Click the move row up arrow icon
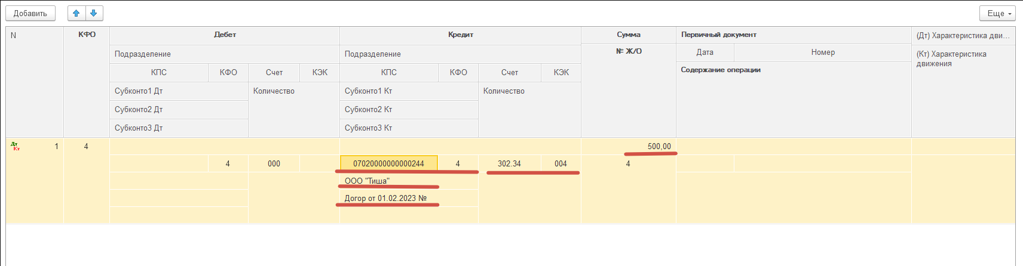Viewport: 1023px width, 266px height. pos(76,13)
